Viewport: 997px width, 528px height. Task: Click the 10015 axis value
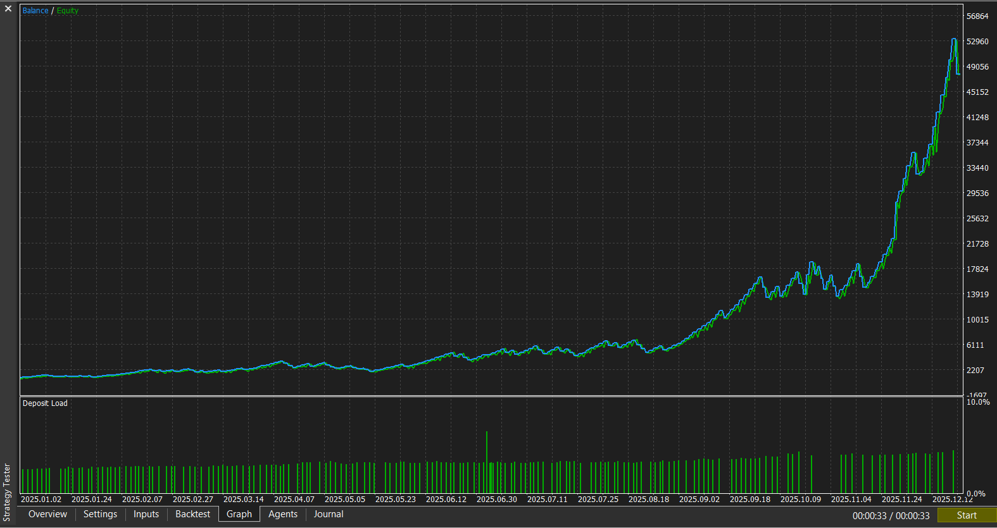pos(977,320)
